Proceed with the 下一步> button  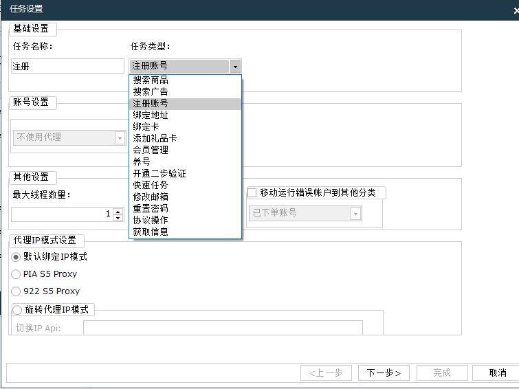pos(384,373)
